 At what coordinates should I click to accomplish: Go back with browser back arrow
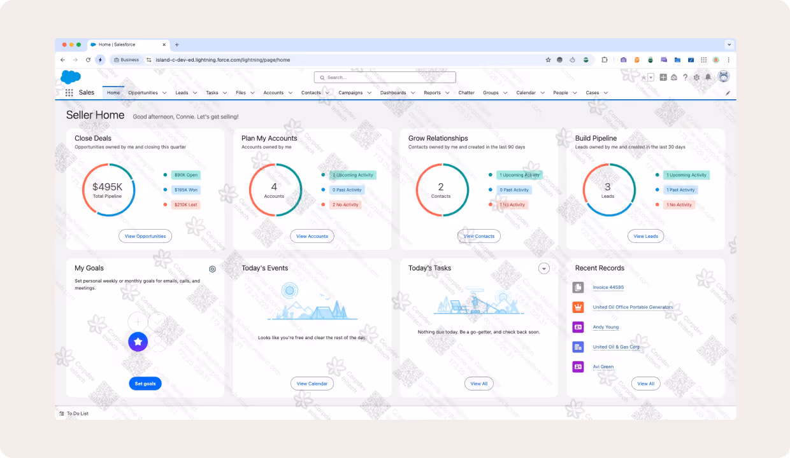(62, 60)
